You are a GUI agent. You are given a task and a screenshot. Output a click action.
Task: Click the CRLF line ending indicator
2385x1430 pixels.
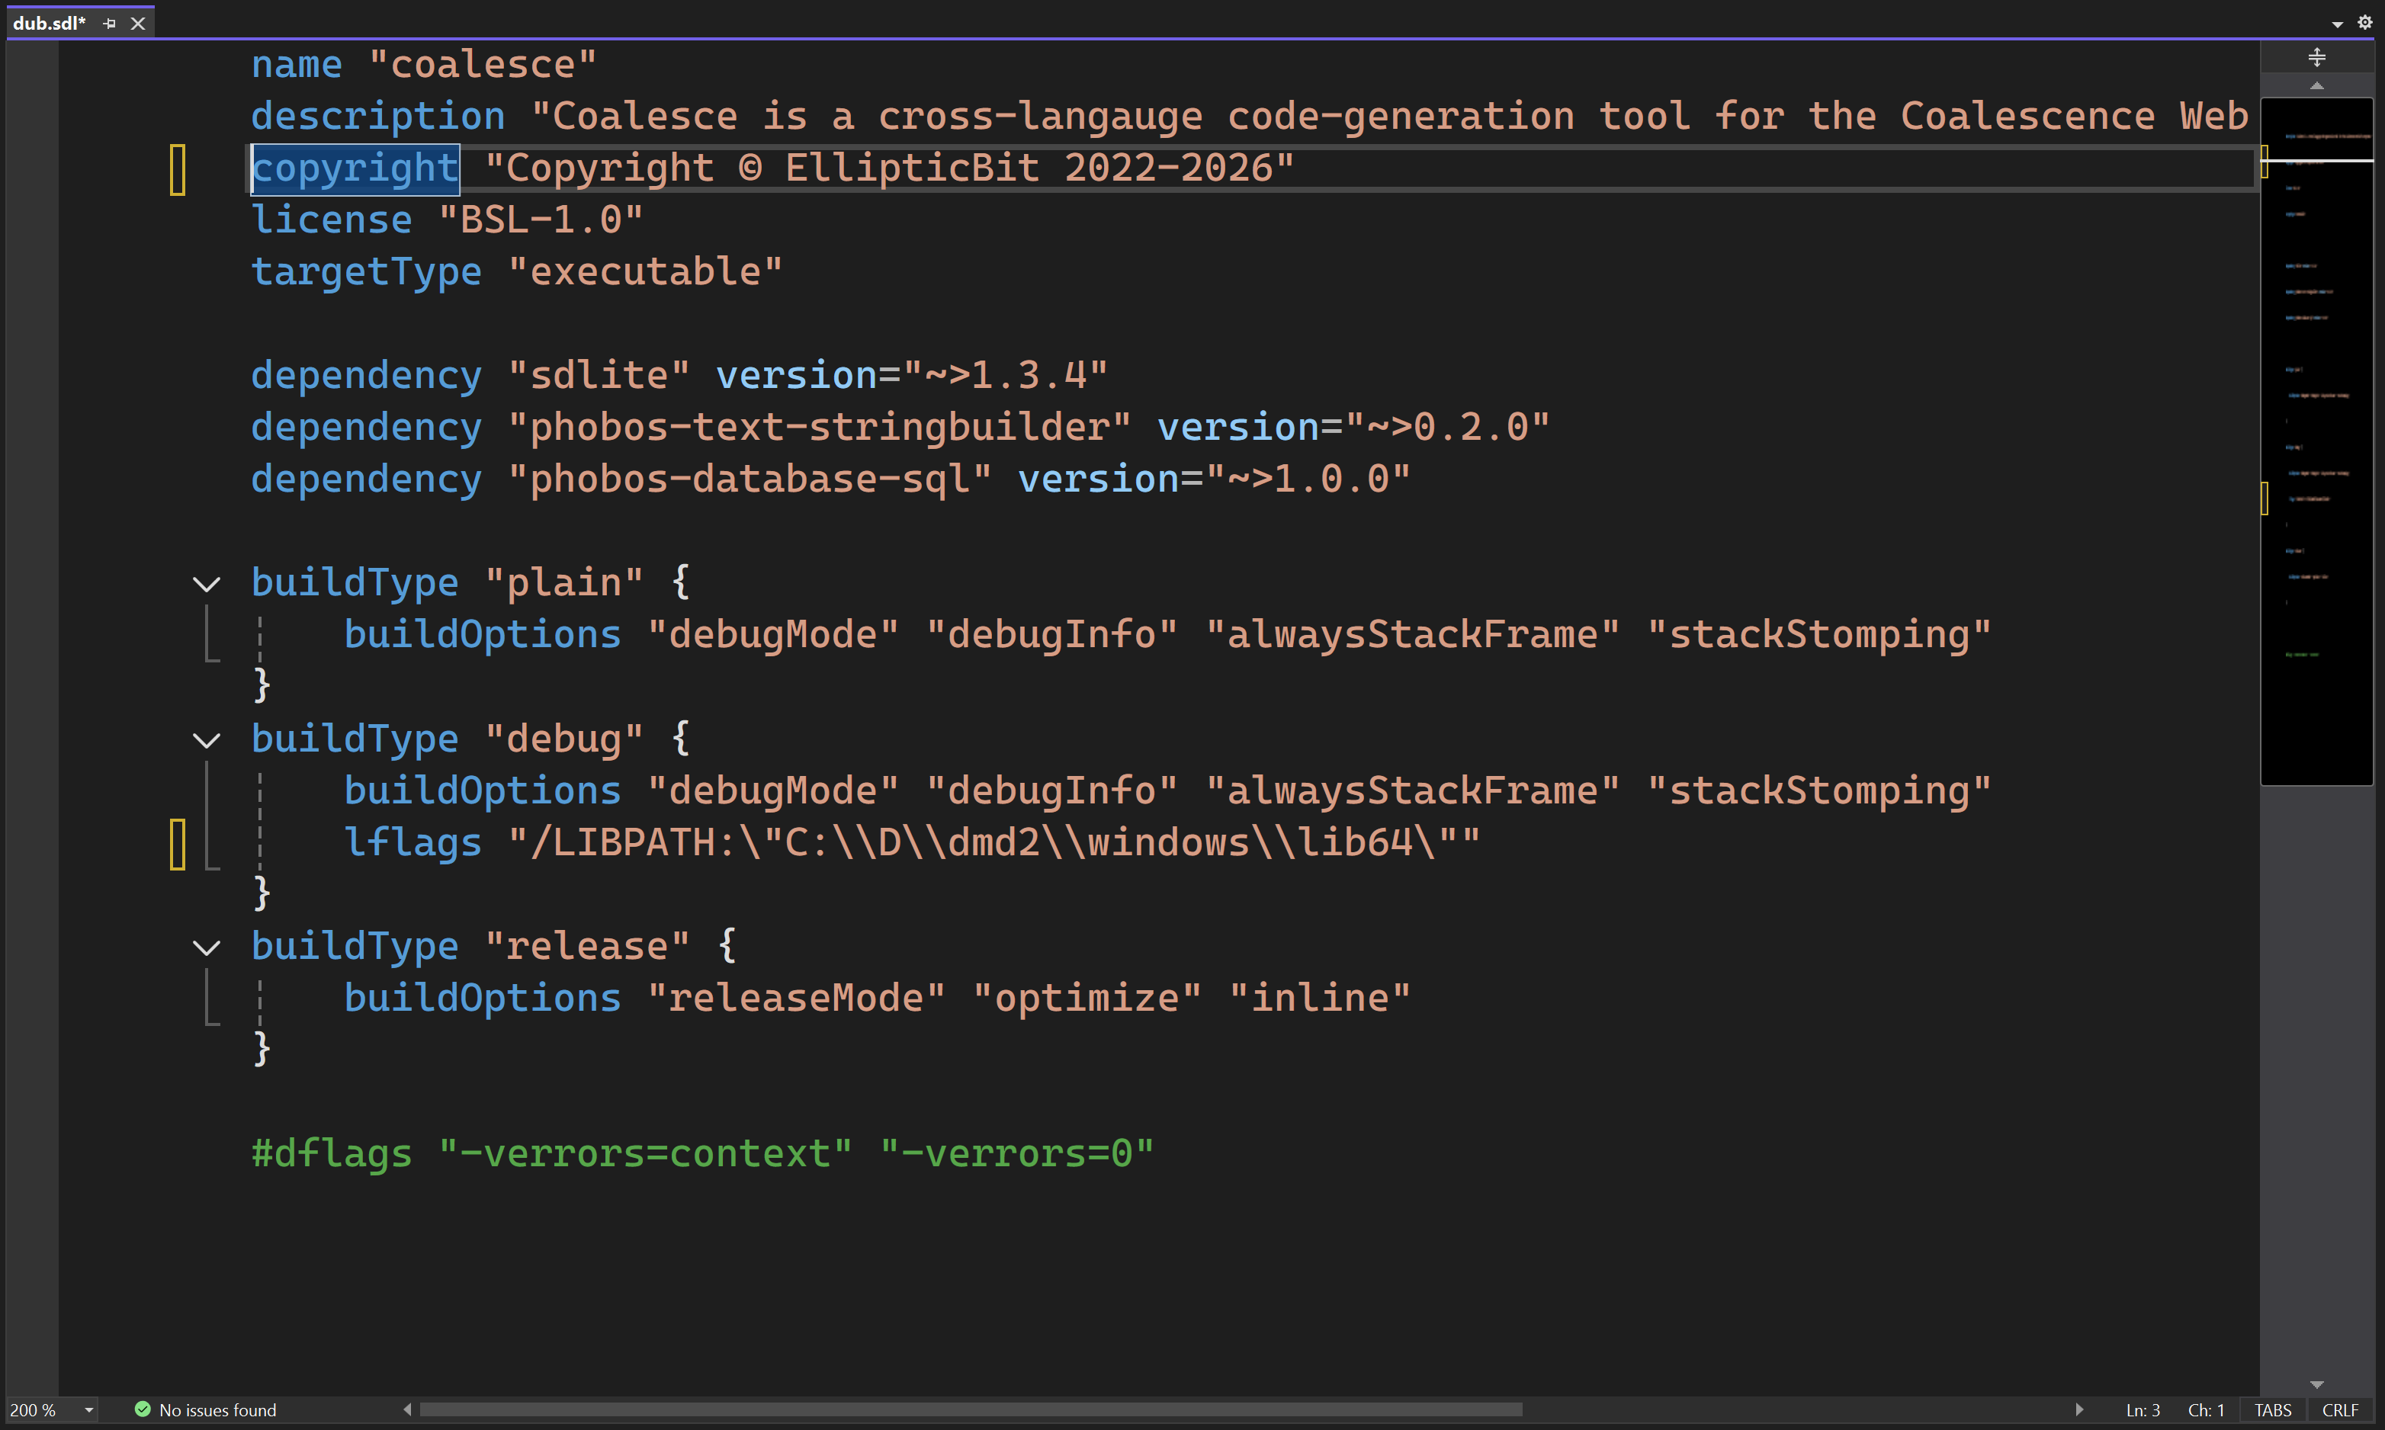(x=2340, y=1409)
